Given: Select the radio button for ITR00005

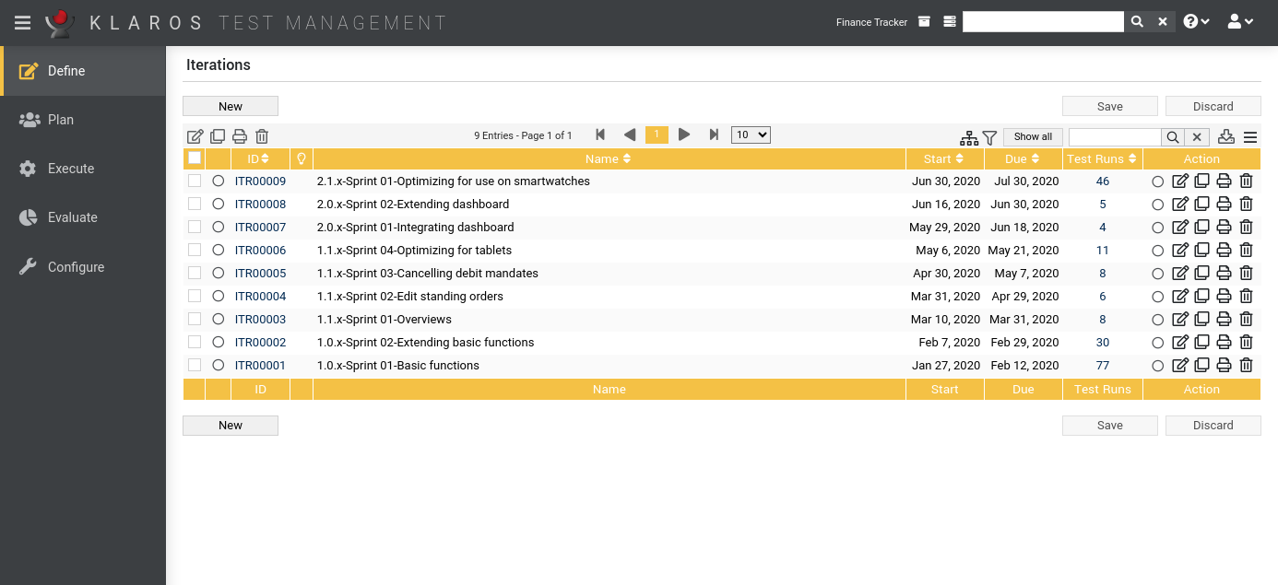Looking at the screenshot, I should [219, 274].
